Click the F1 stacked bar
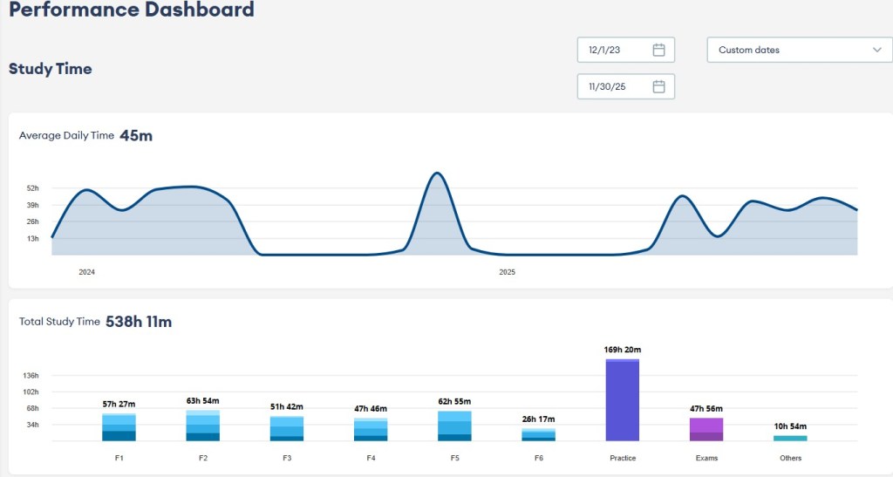 [119, 427]
